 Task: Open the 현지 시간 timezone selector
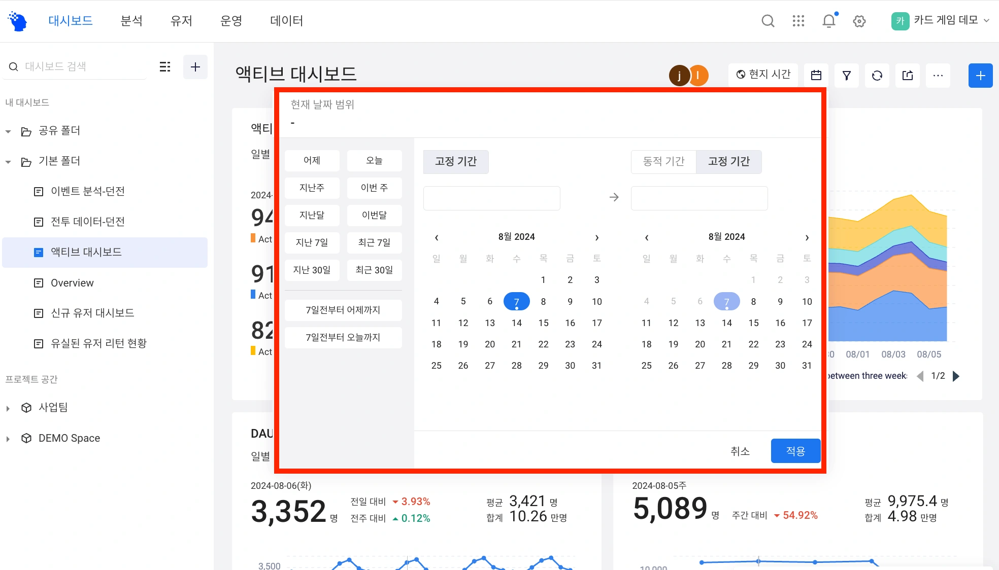[x=763, y=75]
